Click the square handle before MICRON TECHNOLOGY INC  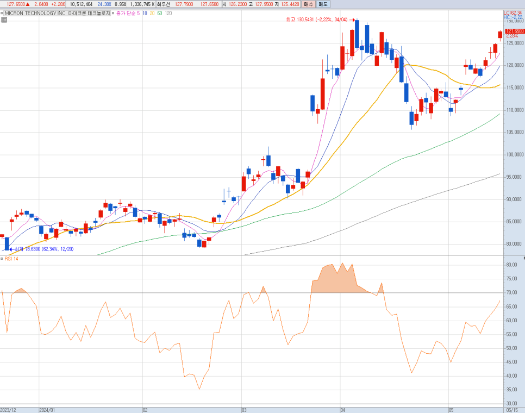click(2, 14)
